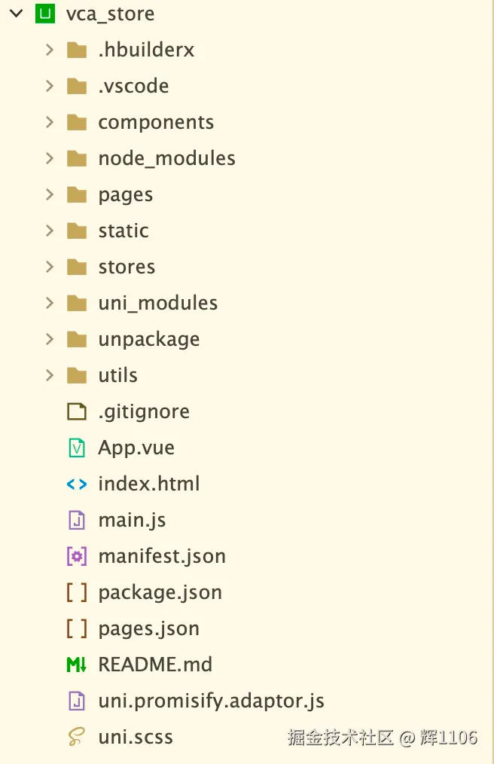Screen dimensions: 494x764
Task: Select the static folder
Action: [x=123, y=231]
